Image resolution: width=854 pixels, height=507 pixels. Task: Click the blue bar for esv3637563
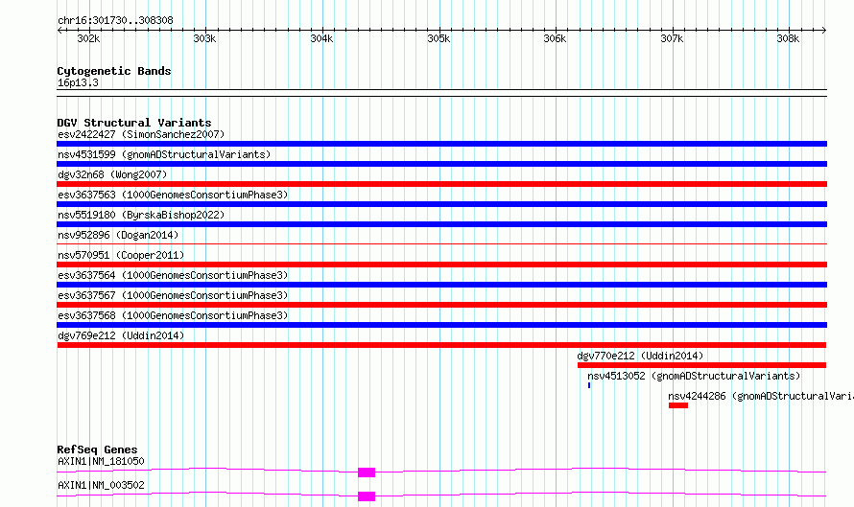tap(441, 204)
